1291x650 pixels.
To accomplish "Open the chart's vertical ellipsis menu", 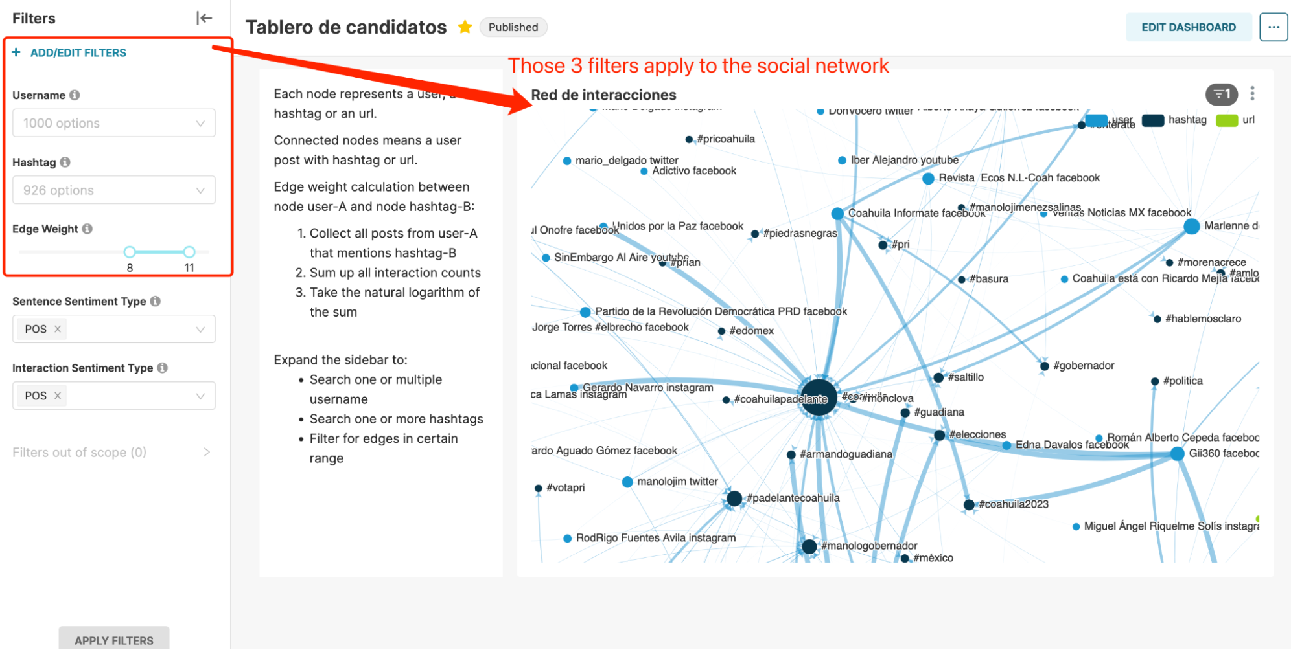I will (x=1252, y=94).
